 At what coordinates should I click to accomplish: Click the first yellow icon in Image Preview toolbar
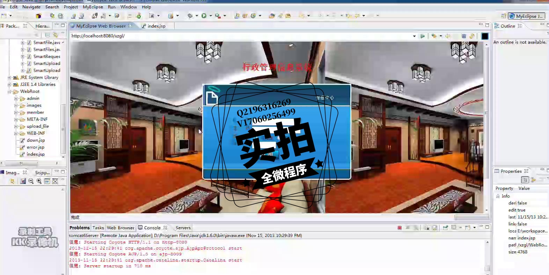coord(12,181)
